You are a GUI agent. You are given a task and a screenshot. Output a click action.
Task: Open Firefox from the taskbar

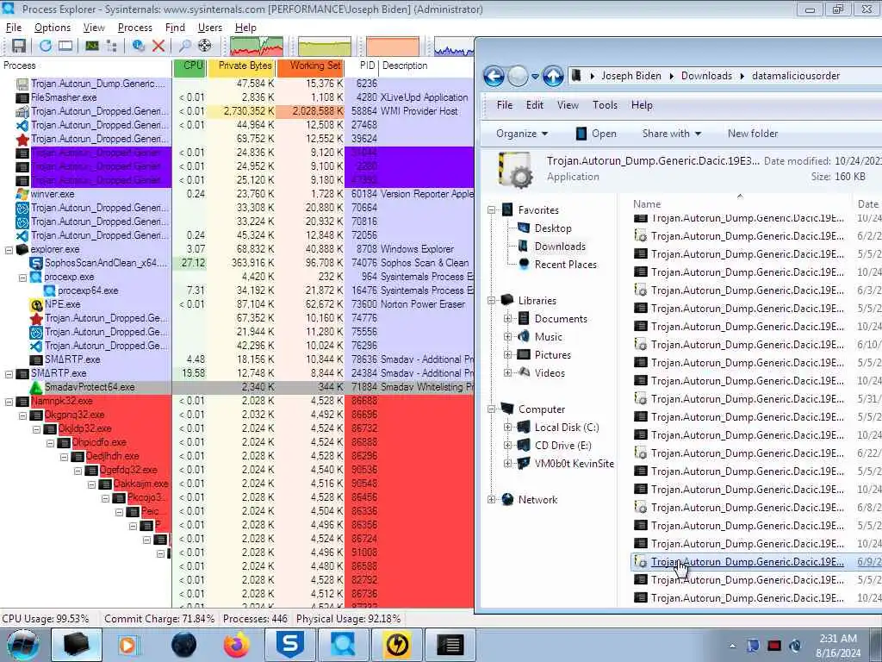coord(236,645)
